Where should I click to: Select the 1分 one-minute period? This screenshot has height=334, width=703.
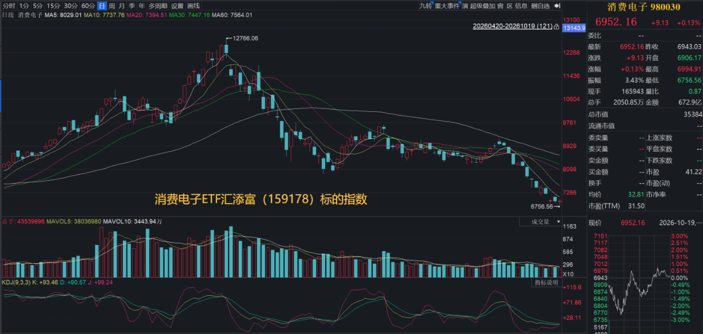(24, 6)
